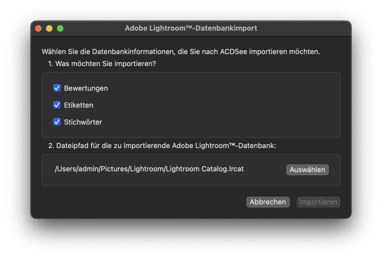Toggle the Etiketten checkbox
The height and width of the screenshot is (259, 382).
click(x=57, y=105)
